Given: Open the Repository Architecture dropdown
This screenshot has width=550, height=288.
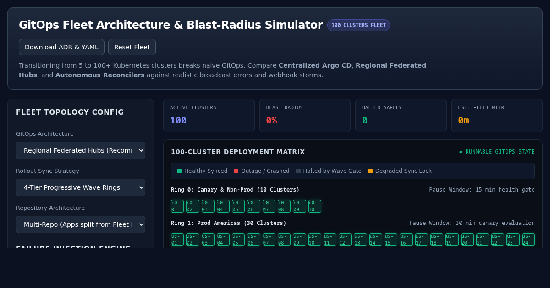Looking at the screenshot, I should pos(81,224).
